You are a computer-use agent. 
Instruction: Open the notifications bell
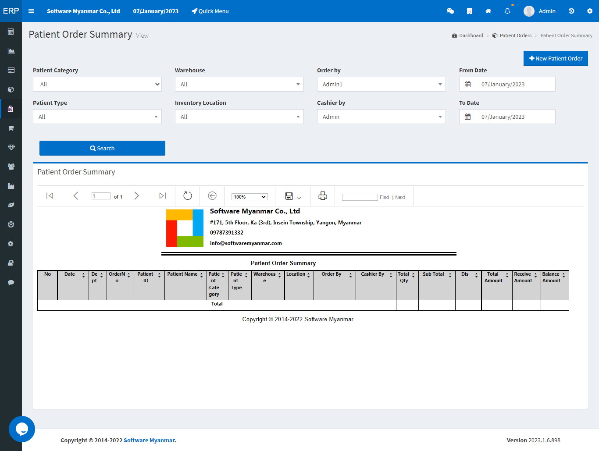point(507,11)
